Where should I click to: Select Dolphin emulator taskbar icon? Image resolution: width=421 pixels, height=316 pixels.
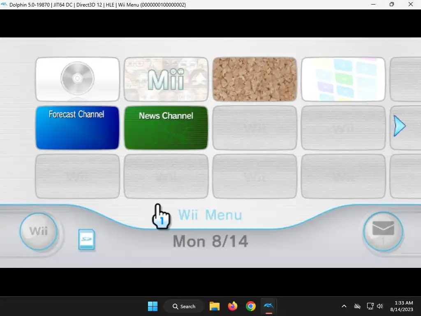click(269, 306)
